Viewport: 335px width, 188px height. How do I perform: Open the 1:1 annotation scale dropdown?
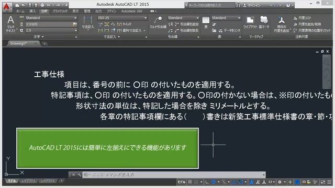(x=272, y=182)
